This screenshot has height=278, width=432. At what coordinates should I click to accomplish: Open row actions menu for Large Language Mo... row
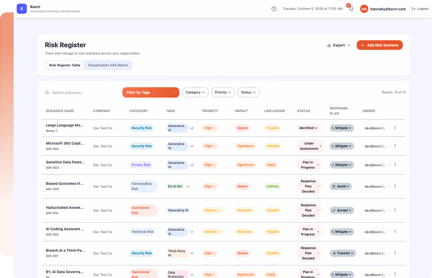(x=395, y=128)
